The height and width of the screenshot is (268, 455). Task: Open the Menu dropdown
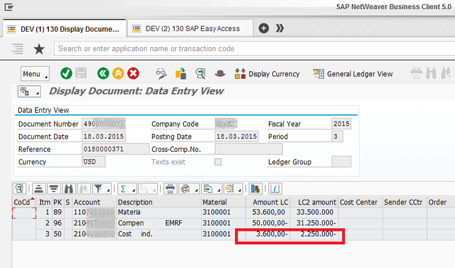click(x=34, y=74)
